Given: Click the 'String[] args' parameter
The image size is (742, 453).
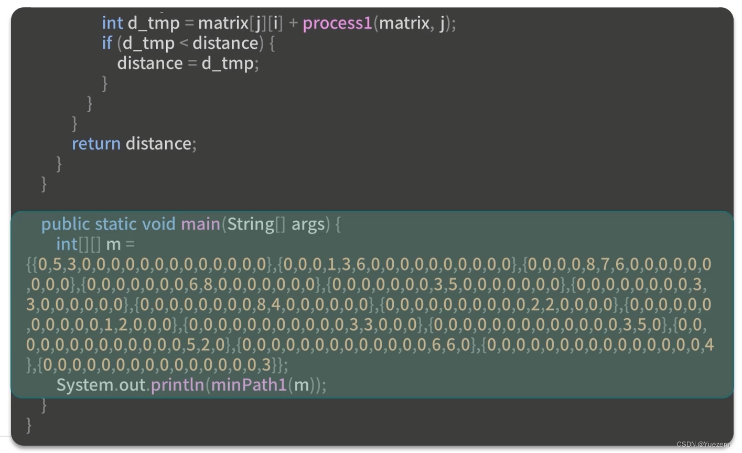Looking at the screenshot, I should (276, 224).
